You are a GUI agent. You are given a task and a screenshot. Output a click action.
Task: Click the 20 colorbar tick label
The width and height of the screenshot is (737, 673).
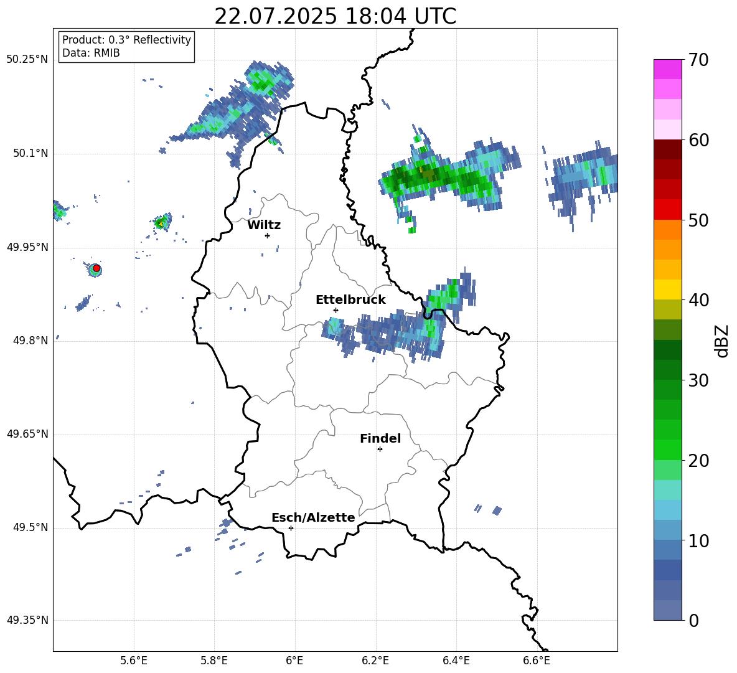pyautogui.click(x=698, y=461)
